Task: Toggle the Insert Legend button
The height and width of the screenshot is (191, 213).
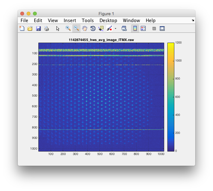Action: [x=143, y=28]
